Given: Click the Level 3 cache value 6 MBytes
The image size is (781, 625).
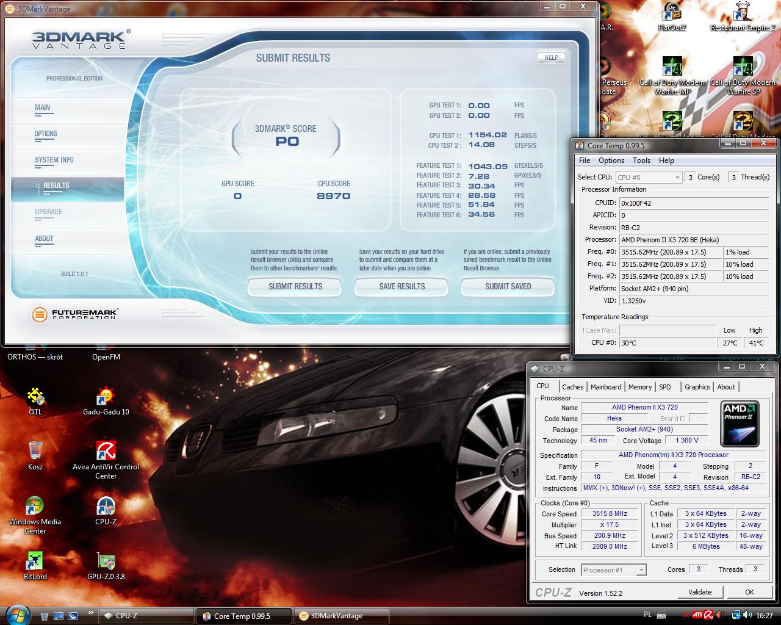Looking at the screenshot, I should click(x=705, y=547).
